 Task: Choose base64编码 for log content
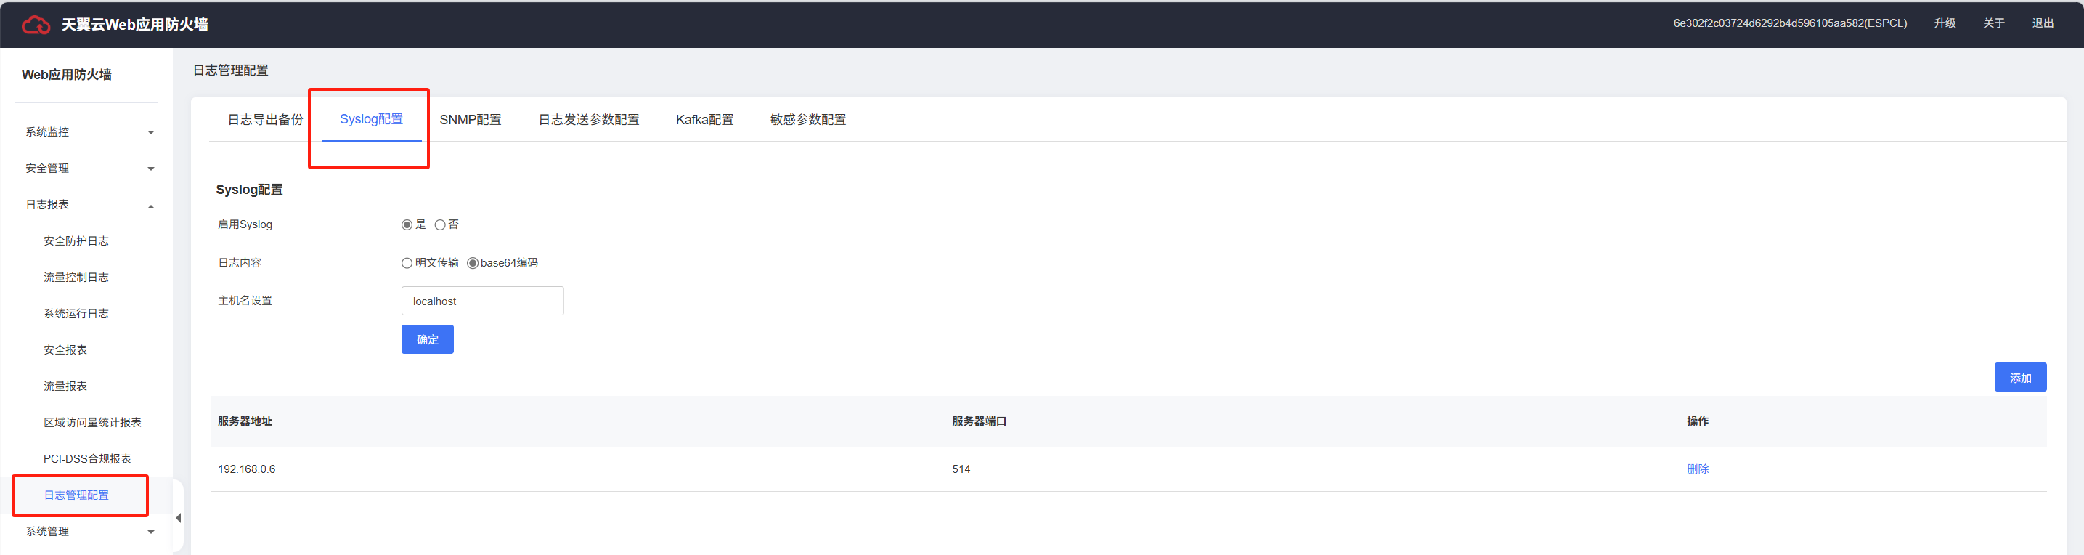(x=473, y=263)
